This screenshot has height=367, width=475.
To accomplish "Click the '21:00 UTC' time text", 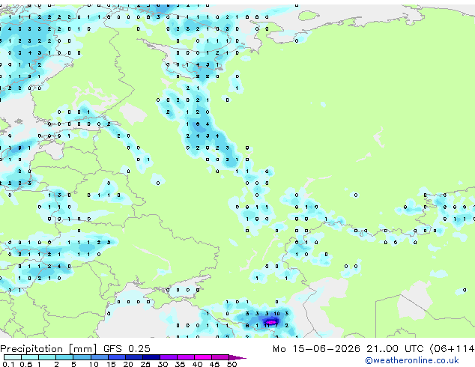I will 395,349.
